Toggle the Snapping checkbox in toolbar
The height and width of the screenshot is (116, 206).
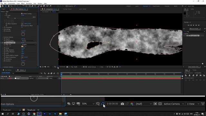[x=67, y=6]
